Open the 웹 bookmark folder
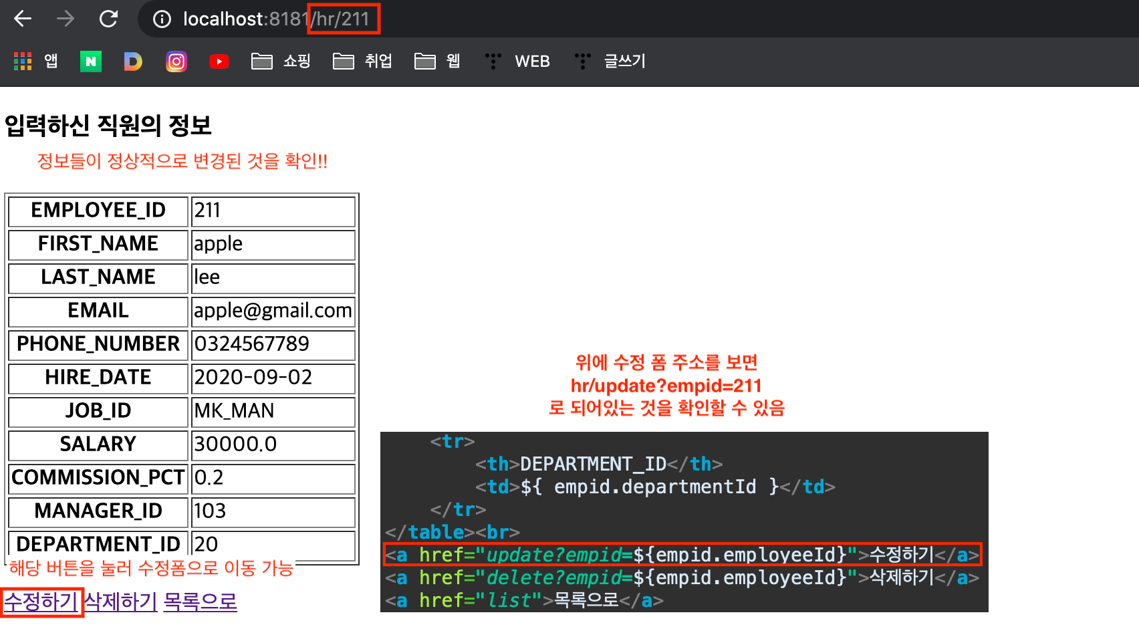The image size is (1139, 639). pyautogui.click(x=437, y=61)
